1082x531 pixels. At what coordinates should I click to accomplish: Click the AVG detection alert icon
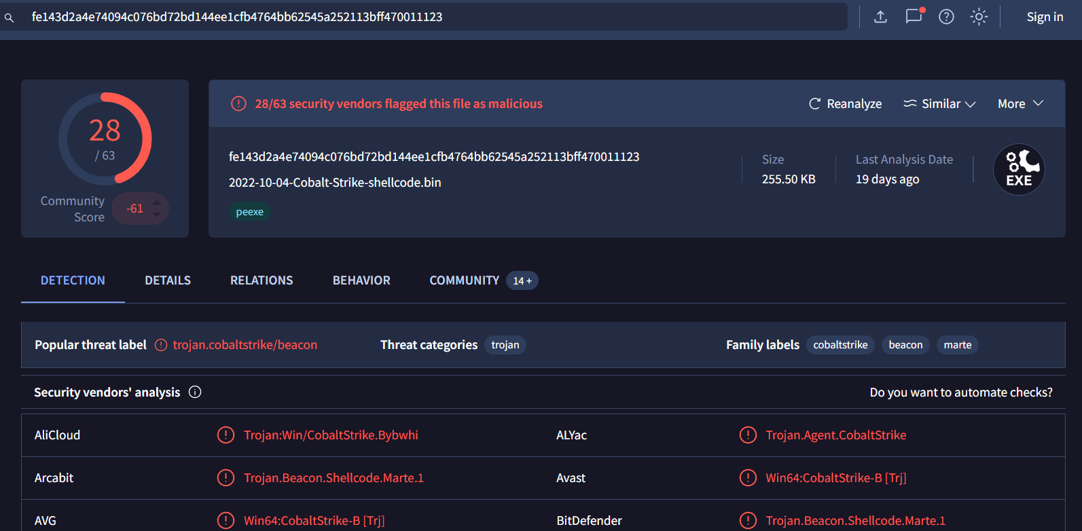pos(226,520)
